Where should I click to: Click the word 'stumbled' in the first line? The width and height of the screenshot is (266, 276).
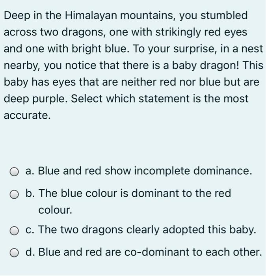[x=224, y=15]
